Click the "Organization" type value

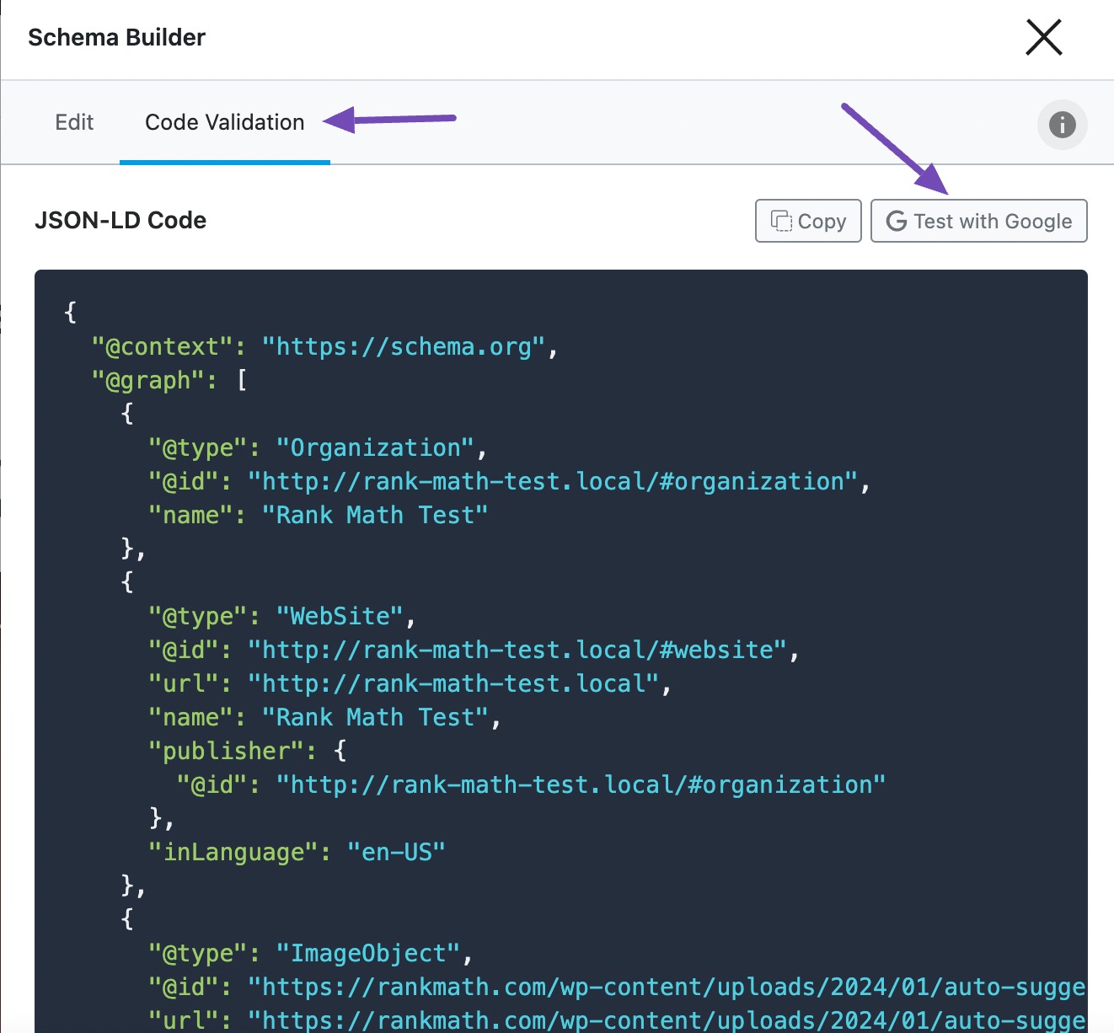point(375,447)
